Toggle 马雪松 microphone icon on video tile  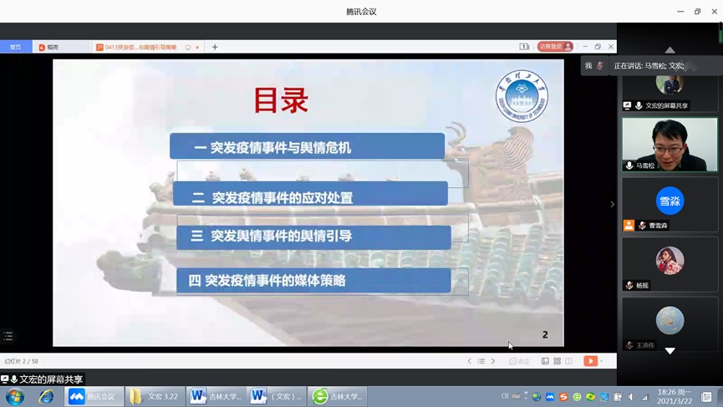pyautogui.click(x=629, y=165)
